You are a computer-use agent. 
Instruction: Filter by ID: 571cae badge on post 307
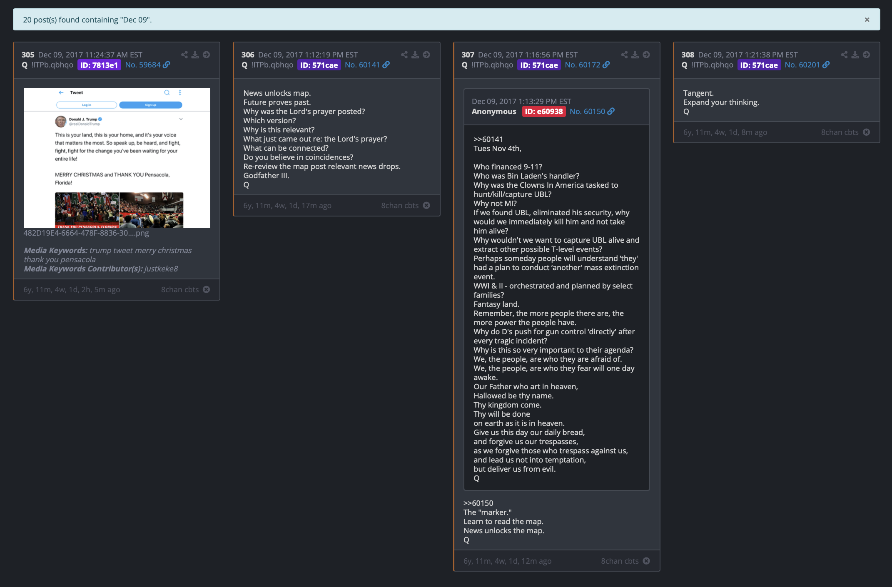(x=539, y=65)
